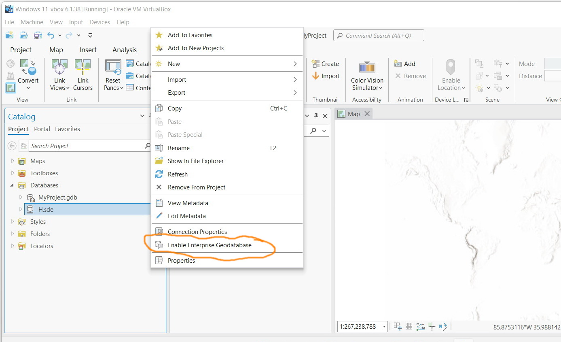Viewport: 561px width, 342px height.
Task: Expand the MyProject.gdb node
Action: coord(21,198)
